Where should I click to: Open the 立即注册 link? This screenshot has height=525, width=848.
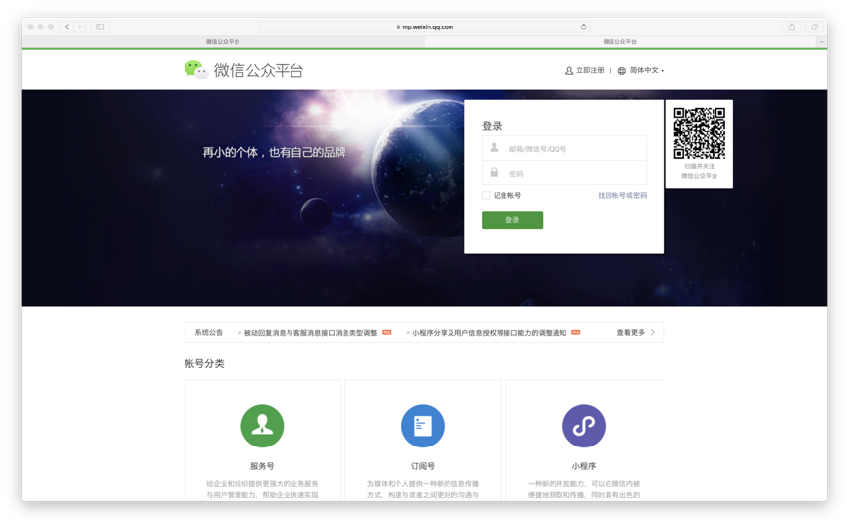590,71
